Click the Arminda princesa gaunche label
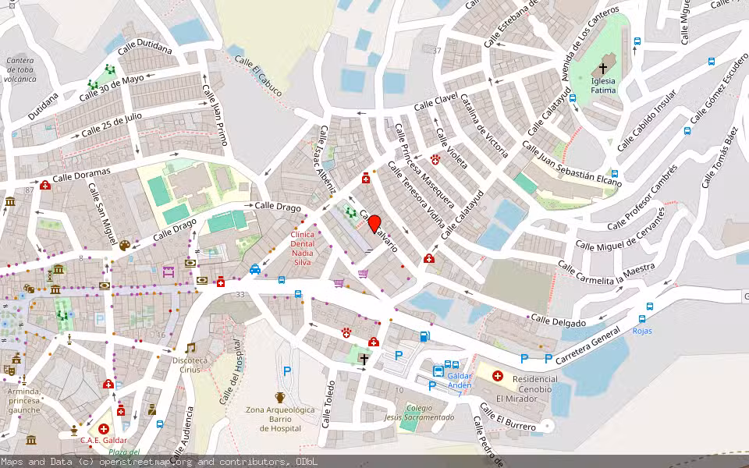This screenshot has height=468, width=749. tap(24, 401)
